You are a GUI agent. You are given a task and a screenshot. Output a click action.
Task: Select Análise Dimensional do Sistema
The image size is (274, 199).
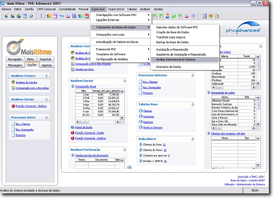point(185,59)
